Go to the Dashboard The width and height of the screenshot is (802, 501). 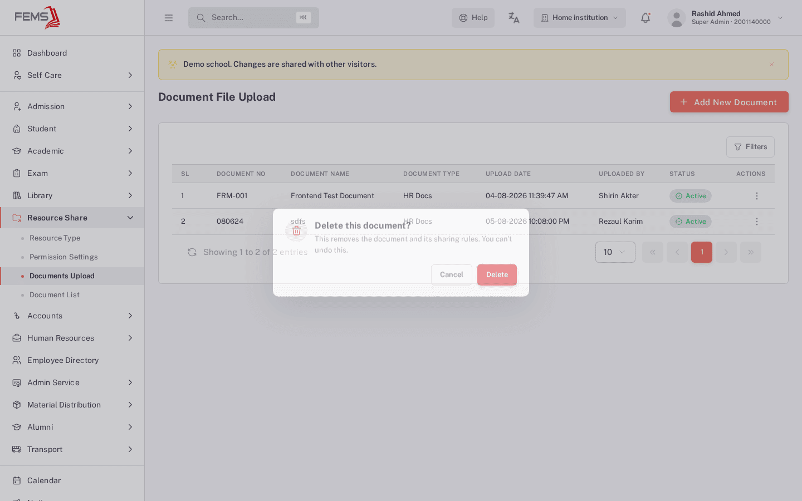coord(72,53)
